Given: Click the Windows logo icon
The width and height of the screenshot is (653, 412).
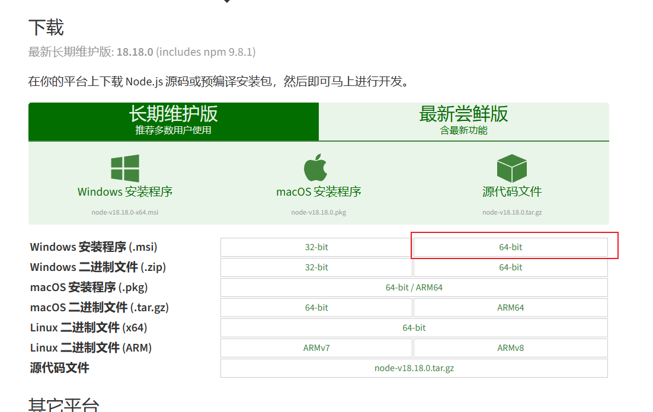Looking at the screenshot, I should click(125, 168).
